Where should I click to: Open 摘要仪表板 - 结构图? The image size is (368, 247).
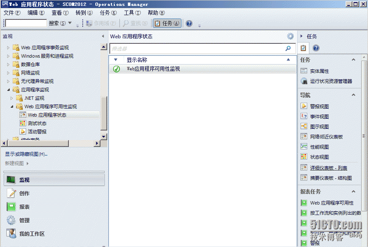click(331, 178)
